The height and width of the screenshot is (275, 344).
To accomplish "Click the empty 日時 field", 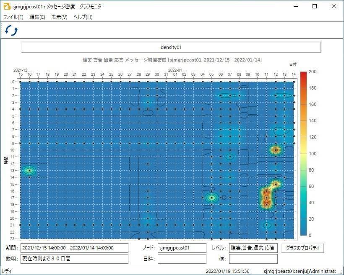I will (x=182, y=259).
